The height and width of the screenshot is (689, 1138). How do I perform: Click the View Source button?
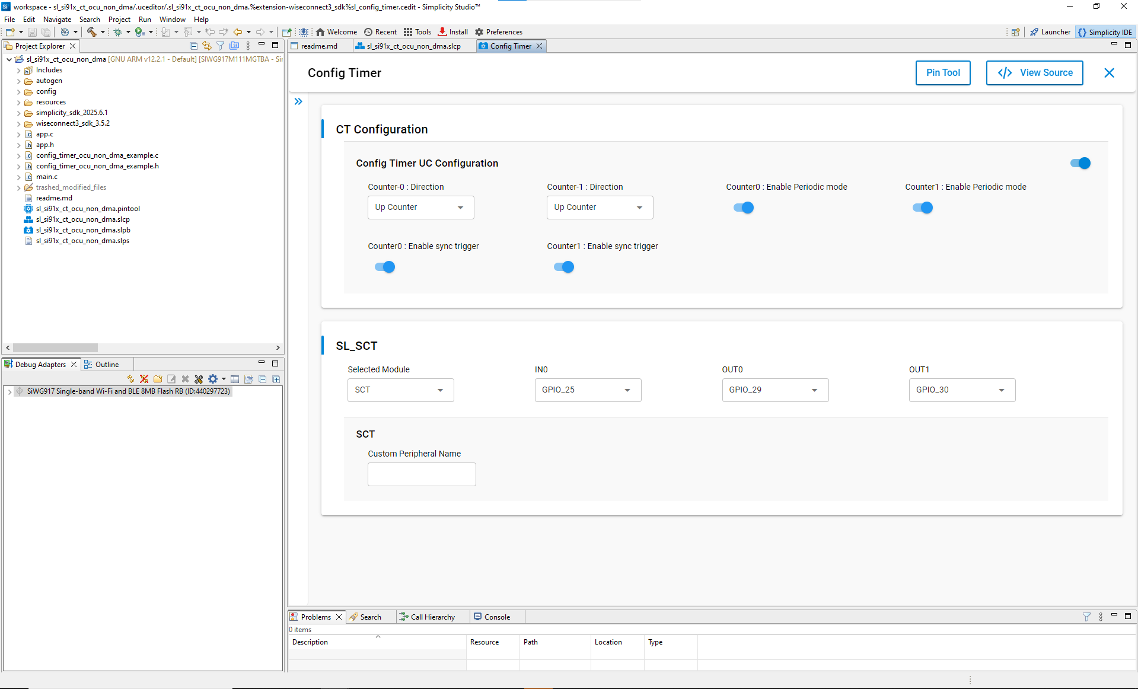coord(1034,72)
